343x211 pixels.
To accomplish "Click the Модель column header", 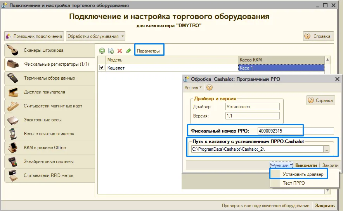I will point(172,60).
